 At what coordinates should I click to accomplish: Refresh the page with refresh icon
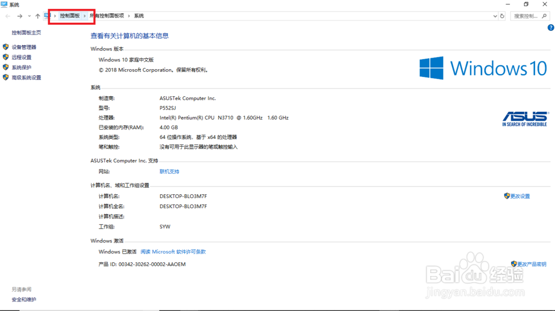pos(502,16)
